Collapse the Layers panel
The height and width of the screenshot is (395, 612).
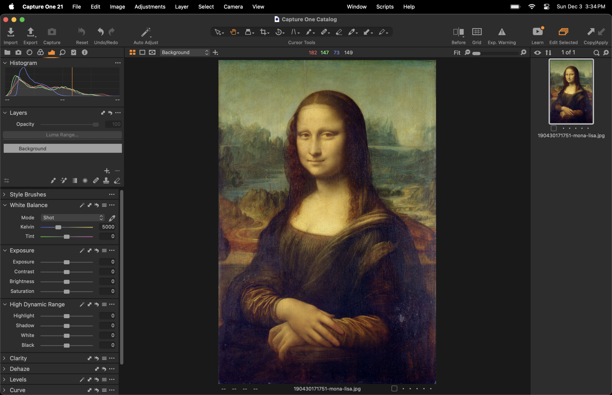[x=5, y=113]
